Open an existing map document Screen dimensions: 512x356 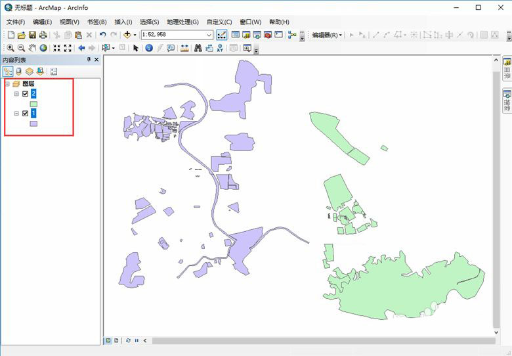[22, 35]
